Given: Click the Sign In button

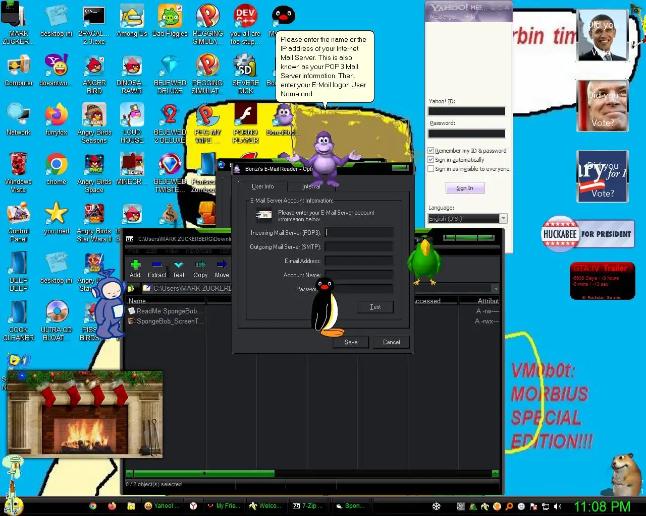Looking at the screenshot, I should coord(465,188).
